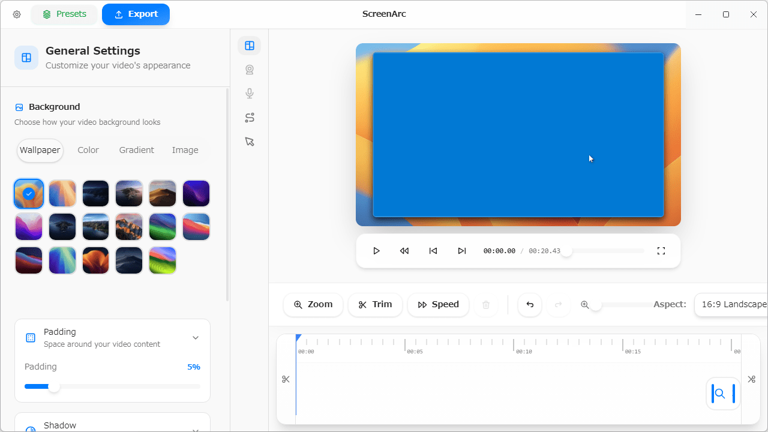Rewind the video playback

pos(404,251)
